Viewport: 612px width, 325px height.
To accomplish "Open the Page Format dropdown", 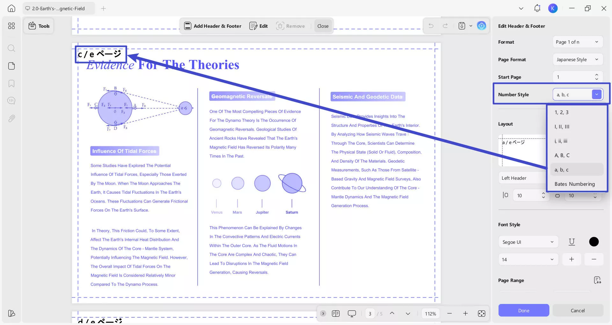I will tap(578, 59).
